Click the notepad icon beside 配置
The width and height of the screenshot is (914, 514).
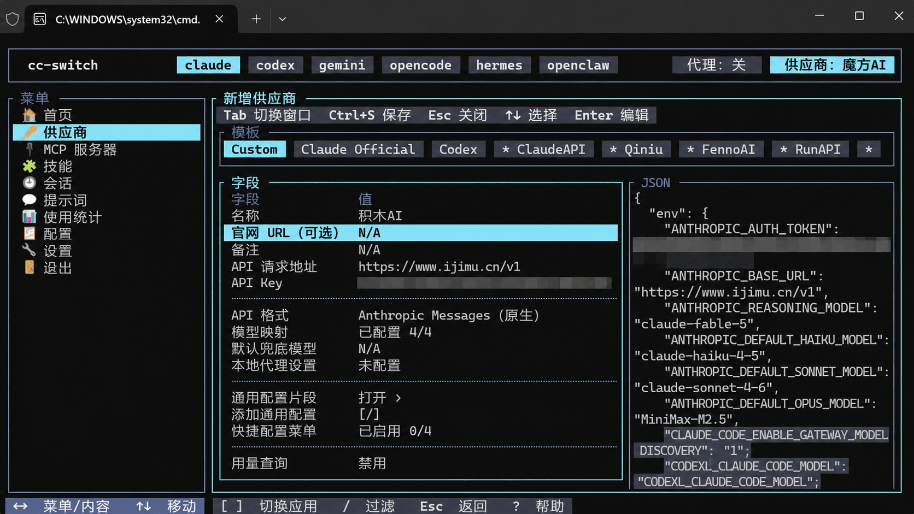[30, 234]
